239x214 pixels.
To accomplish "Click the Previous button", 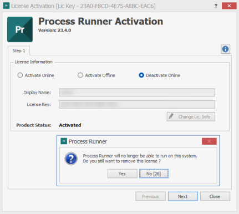I will [x=150, y=196].
